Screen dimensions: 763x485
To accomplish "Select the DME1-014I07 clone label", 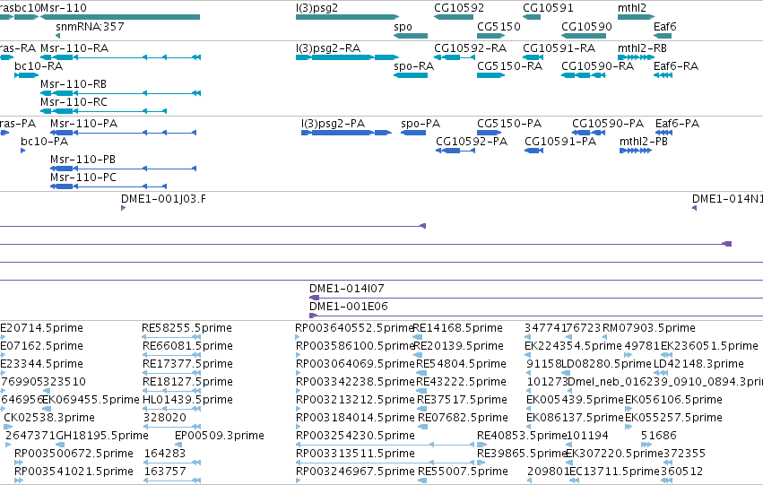I will point(347,289).
